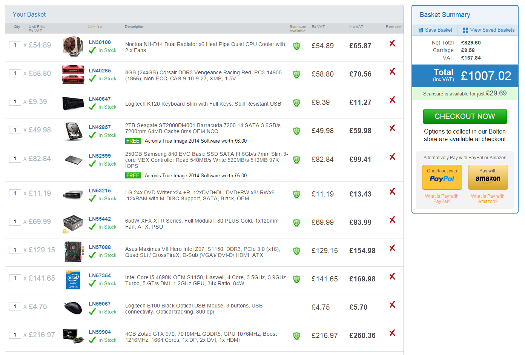Screen dimensions: 525x355
Task: Click Scansure shield for Zotac GTX 970
Action: pyautogui.click(x=297, y=336)
